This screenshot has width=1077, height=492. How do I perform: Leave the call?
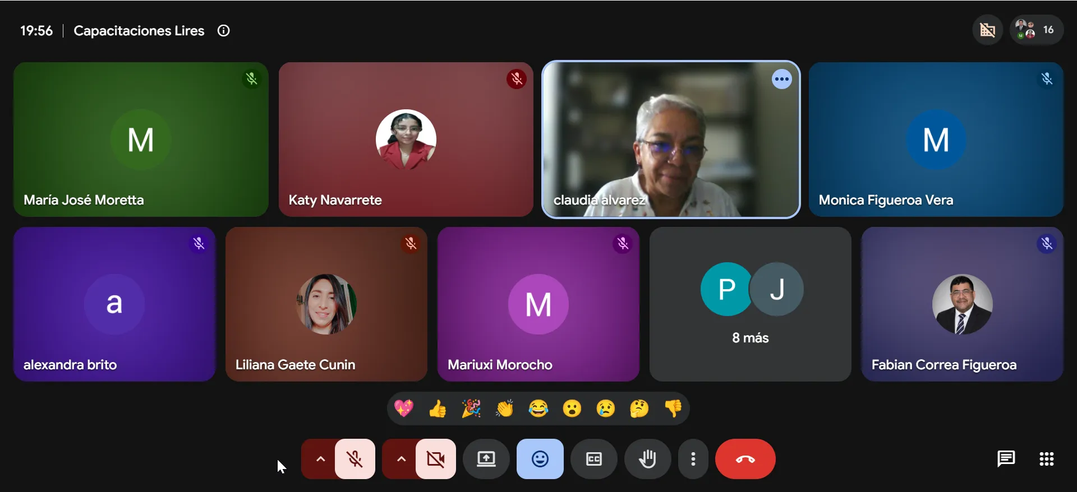click(x=745, y=459)
